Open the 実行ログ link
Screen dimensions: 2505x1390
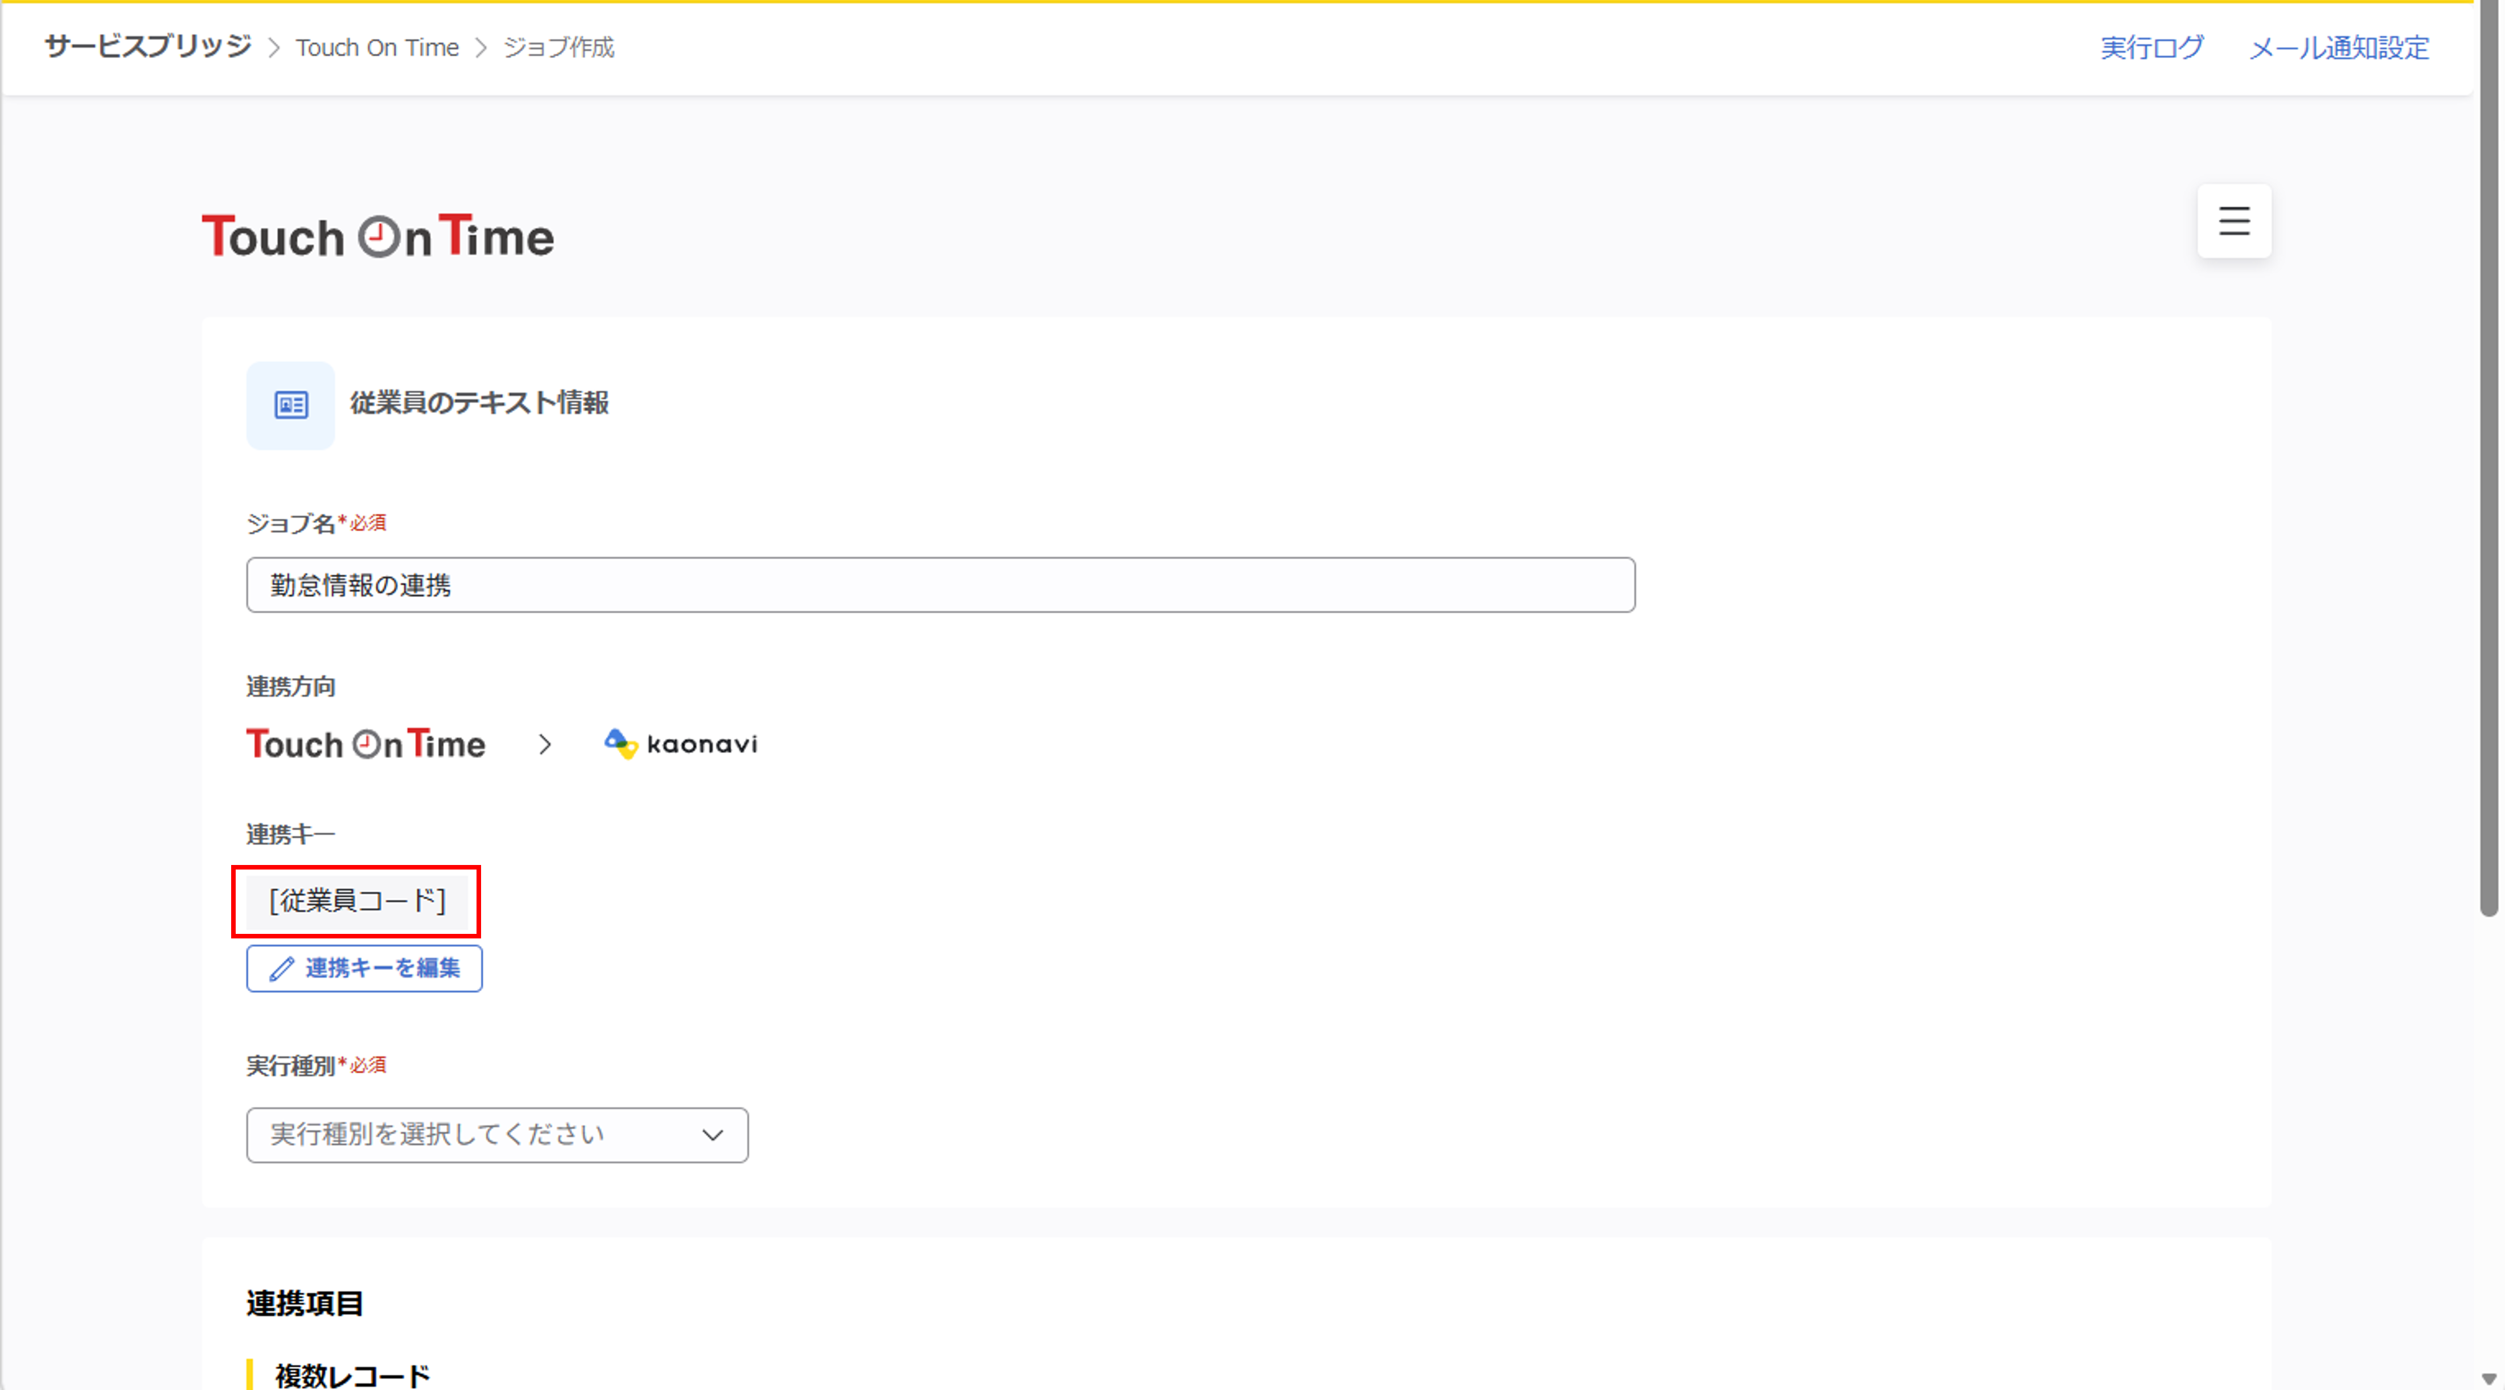pyautogui.click(x=2151, y=48)
